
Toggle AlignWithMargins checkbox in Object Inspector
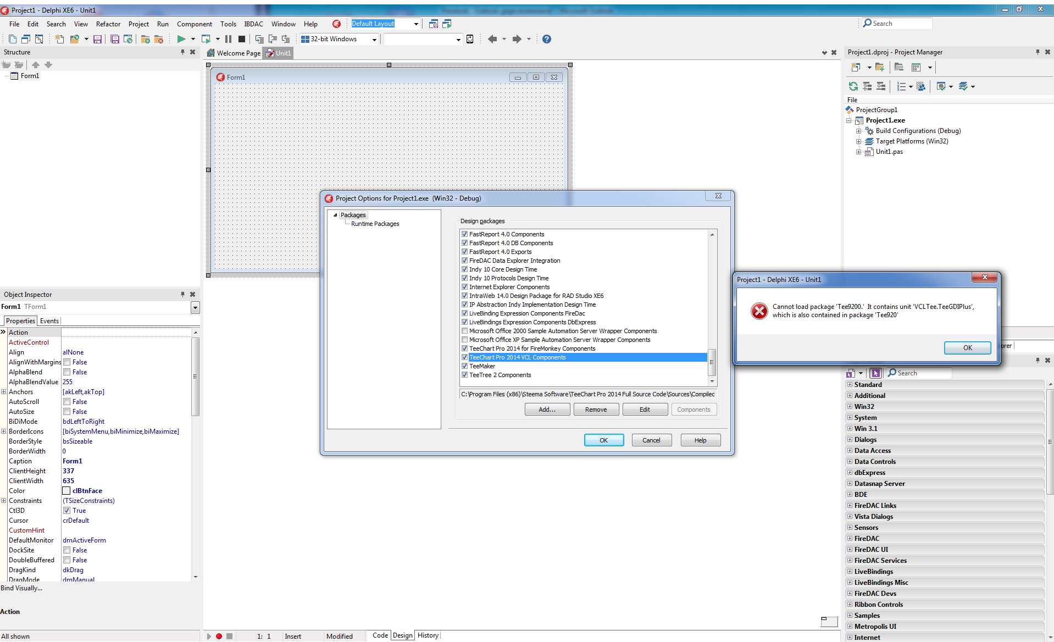pos(66,362)
